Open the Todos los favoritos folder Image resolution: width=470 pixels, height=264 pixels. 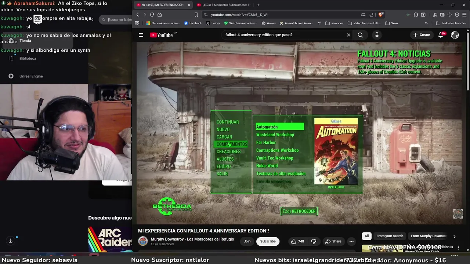(x=451, y=23)
